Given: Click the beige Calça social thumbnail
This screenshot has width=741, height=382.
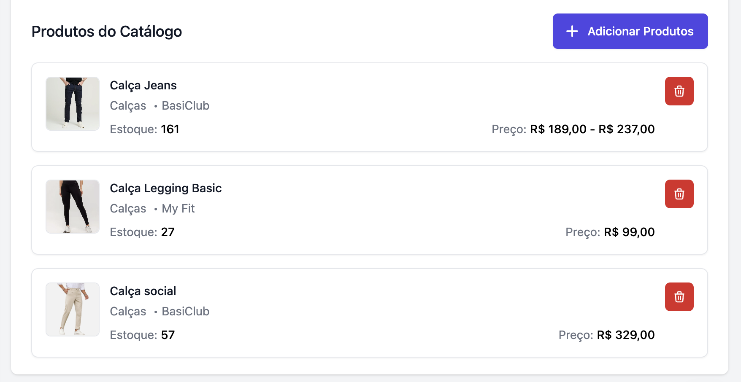Looking at the screenshot, I should (x=73, y=309).
